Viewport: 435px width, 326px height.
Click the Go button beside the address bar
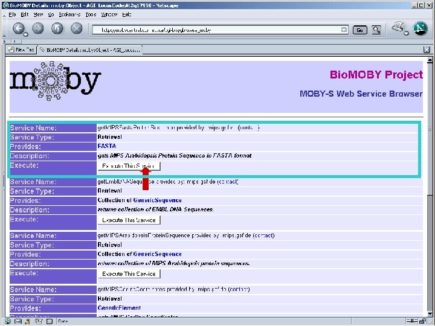pyautogui.click(x=360, y=30)
